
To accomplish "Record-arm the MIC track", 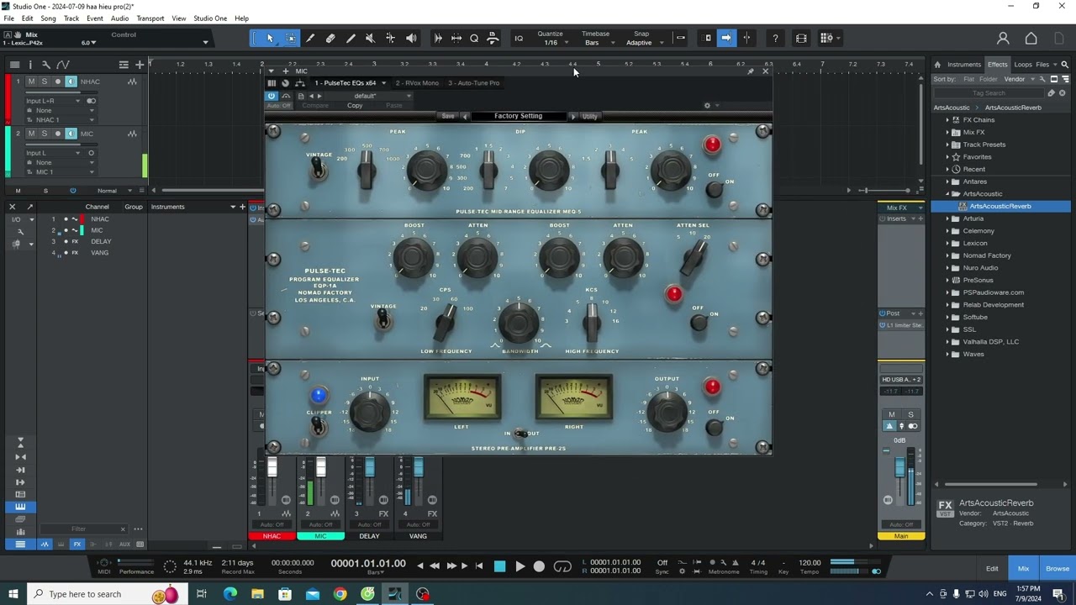I will (57, 134).
